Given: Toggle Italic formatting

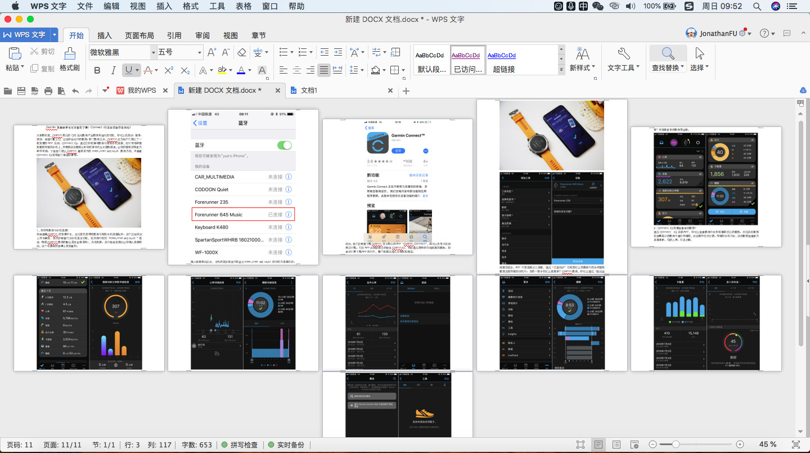Looking at the screenshot, I should [113, 70].
